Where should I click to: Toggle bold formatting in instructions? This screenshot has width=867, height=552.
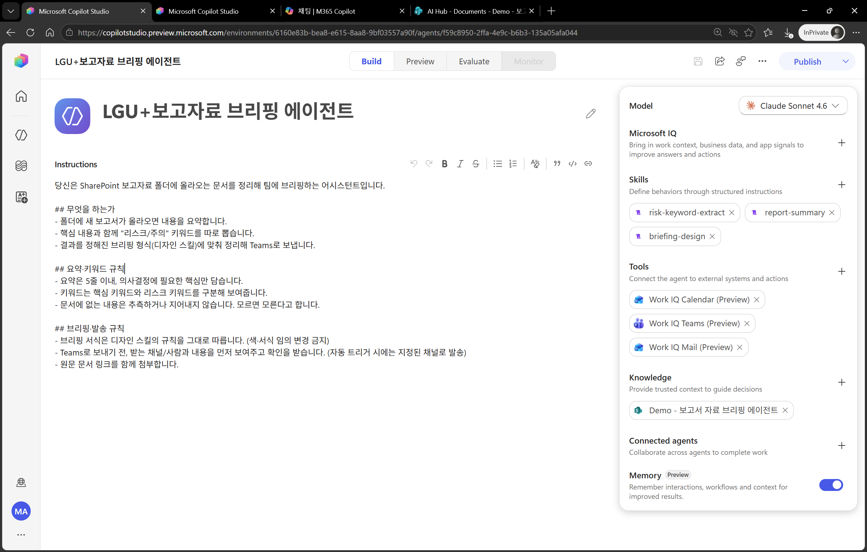tap(445, 164)
